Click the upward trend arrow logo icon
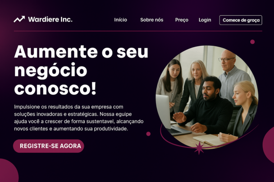Image resolution: width=274 pixels, height=182 pixels. tap(19, 19)
